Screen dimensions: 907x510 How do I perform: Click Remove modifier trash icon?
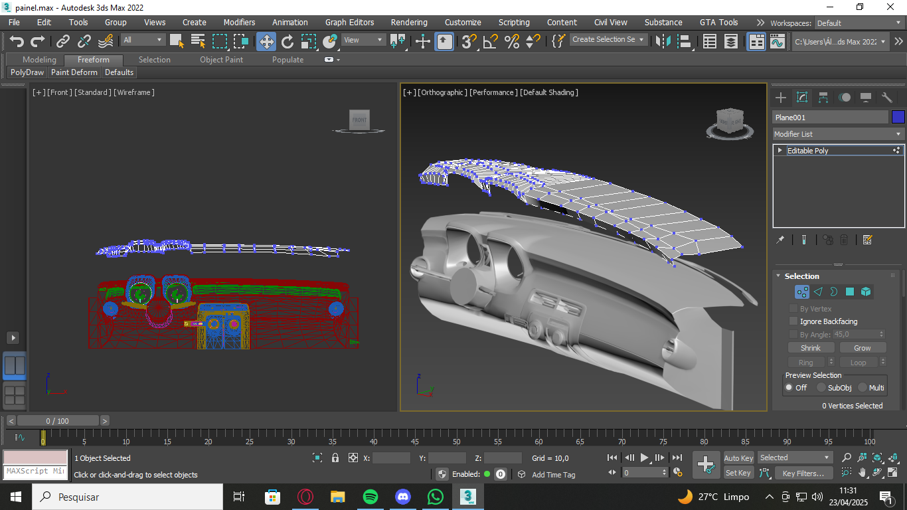pyautogui.click(x=844, y=240)
